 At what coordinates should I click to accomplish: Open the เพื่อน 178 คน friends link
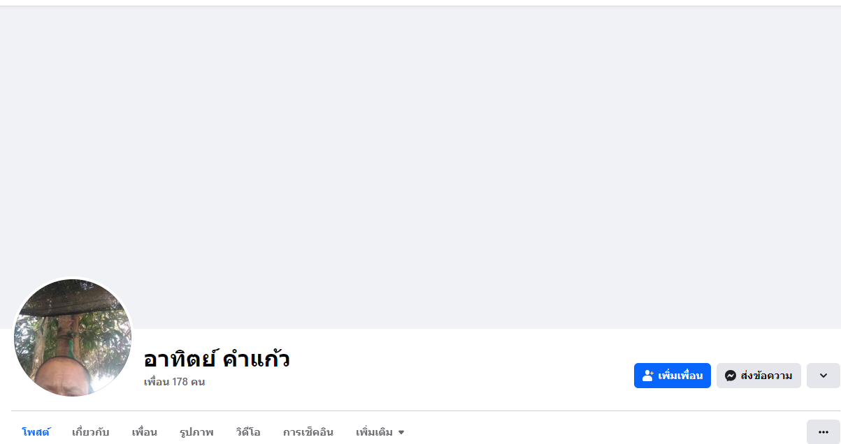pyautogui.click(x=174, y=382)
